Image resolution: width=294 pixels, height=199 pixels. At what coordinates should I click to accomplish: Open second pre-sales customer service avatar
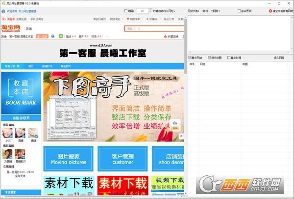pyautogui.click(x=20, y=133)
